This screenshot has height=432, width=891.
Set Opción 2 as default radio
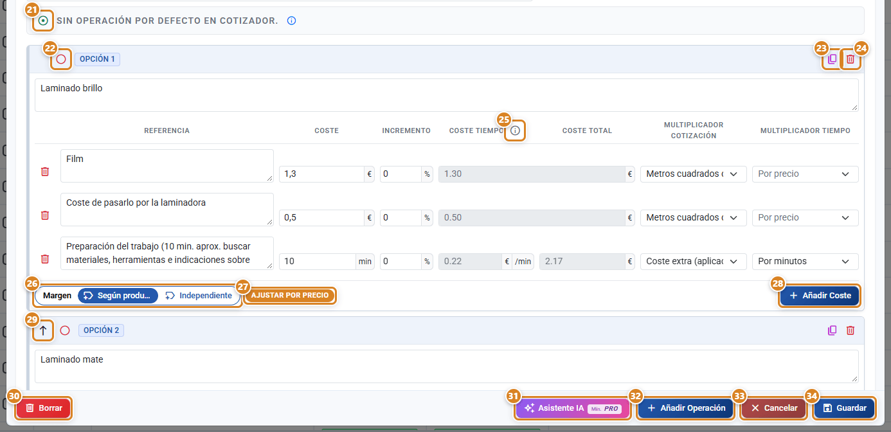point(65,330)
